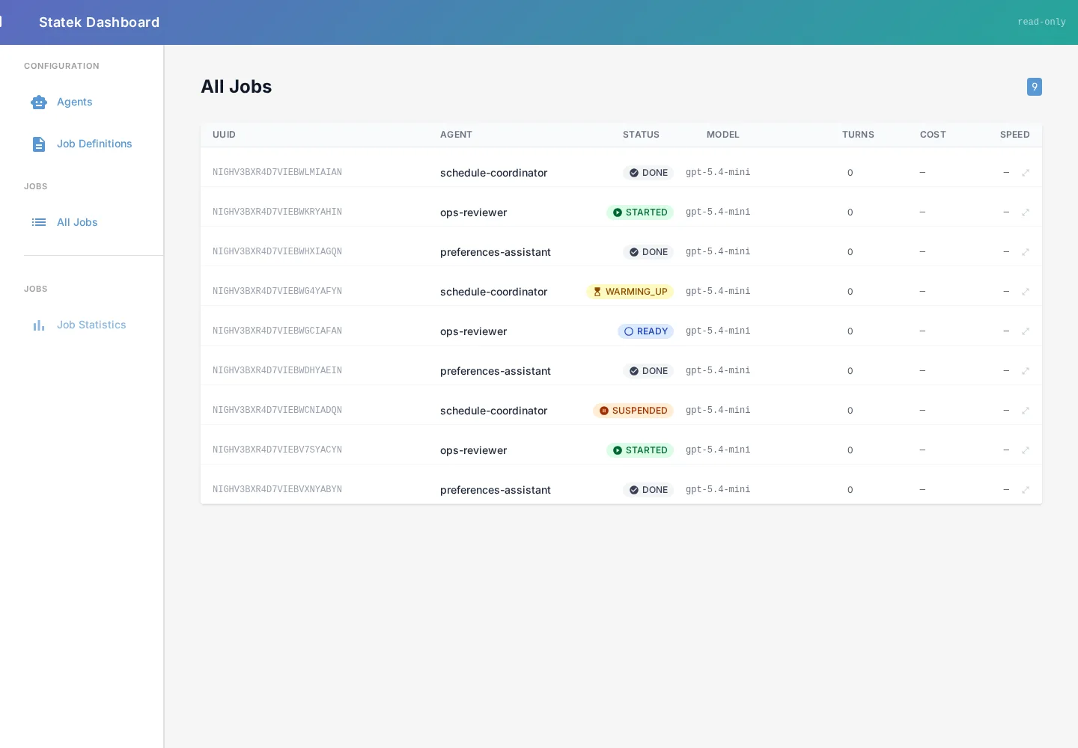Click the TURNS column header
1078x748 pixels.
858,135
